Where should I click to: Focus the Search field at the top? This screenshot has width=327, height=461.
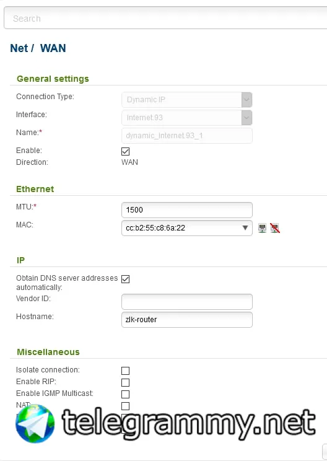(x=165, y=19)
